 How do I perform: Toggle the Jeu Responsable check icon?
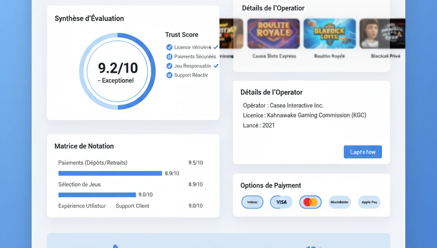click(169, 66)
